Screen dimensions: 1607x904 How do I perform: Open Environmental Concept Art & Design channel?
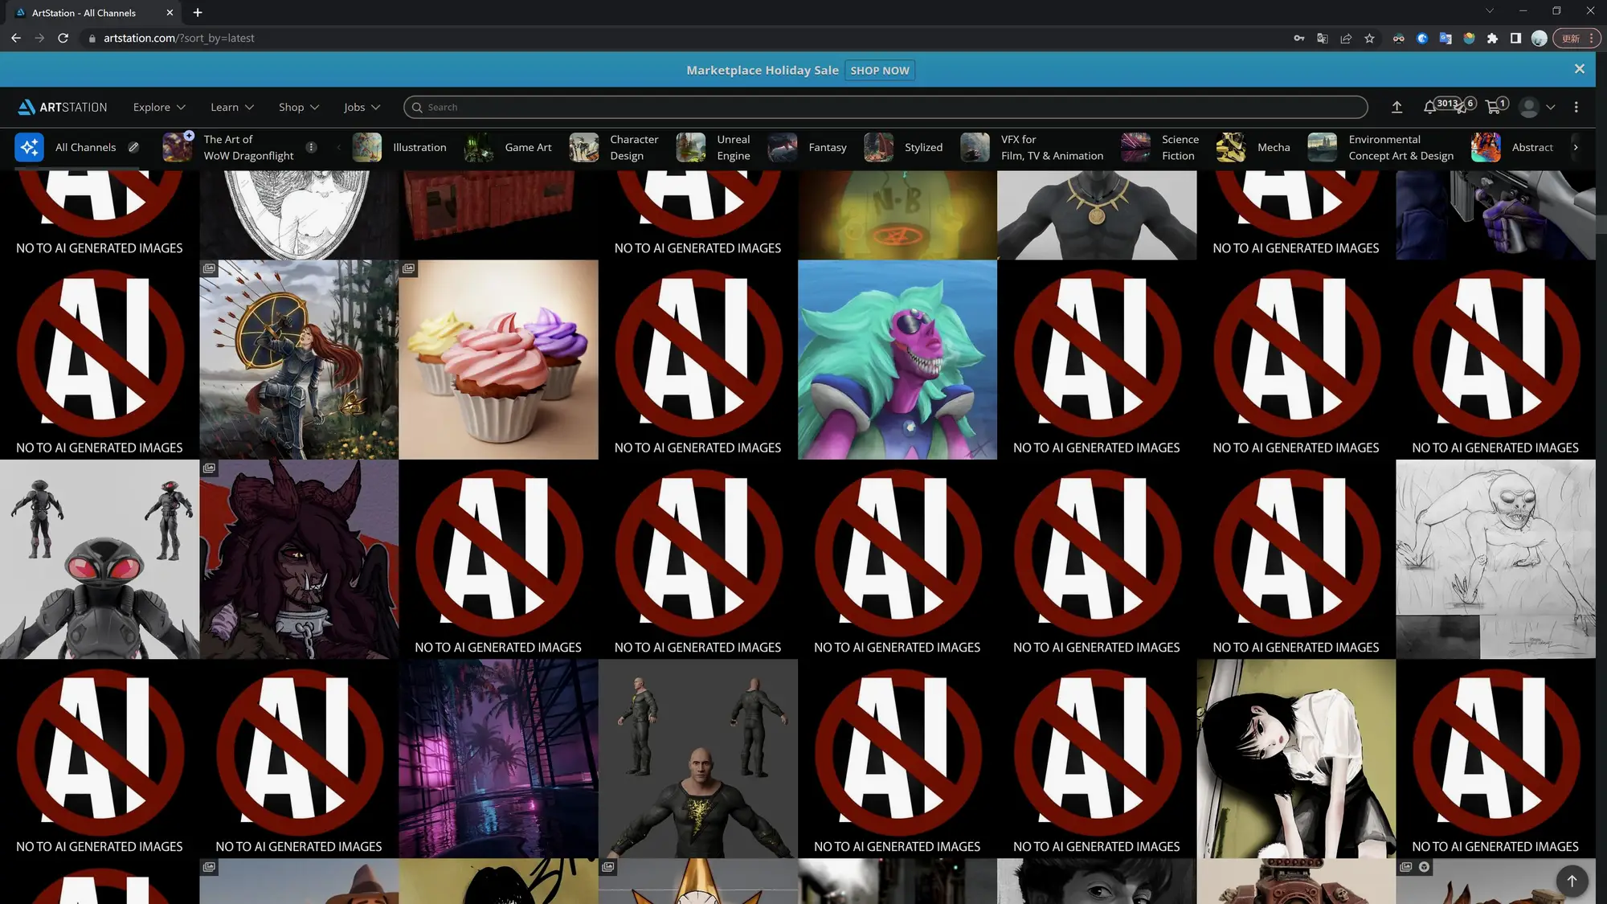[1381, 147]
